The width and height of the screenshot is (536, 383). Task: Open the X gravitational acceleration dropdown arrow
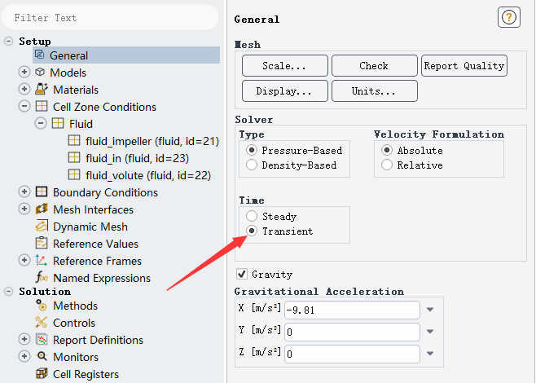pyautogui.click(x=430, y=310)
